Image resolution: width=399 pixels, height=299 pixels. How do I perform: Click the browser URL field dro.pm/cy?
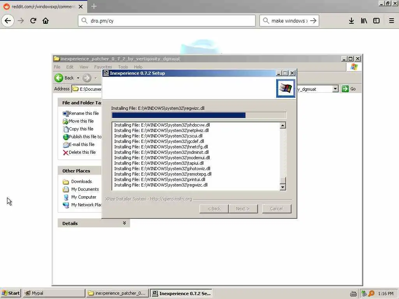[167, 21]
